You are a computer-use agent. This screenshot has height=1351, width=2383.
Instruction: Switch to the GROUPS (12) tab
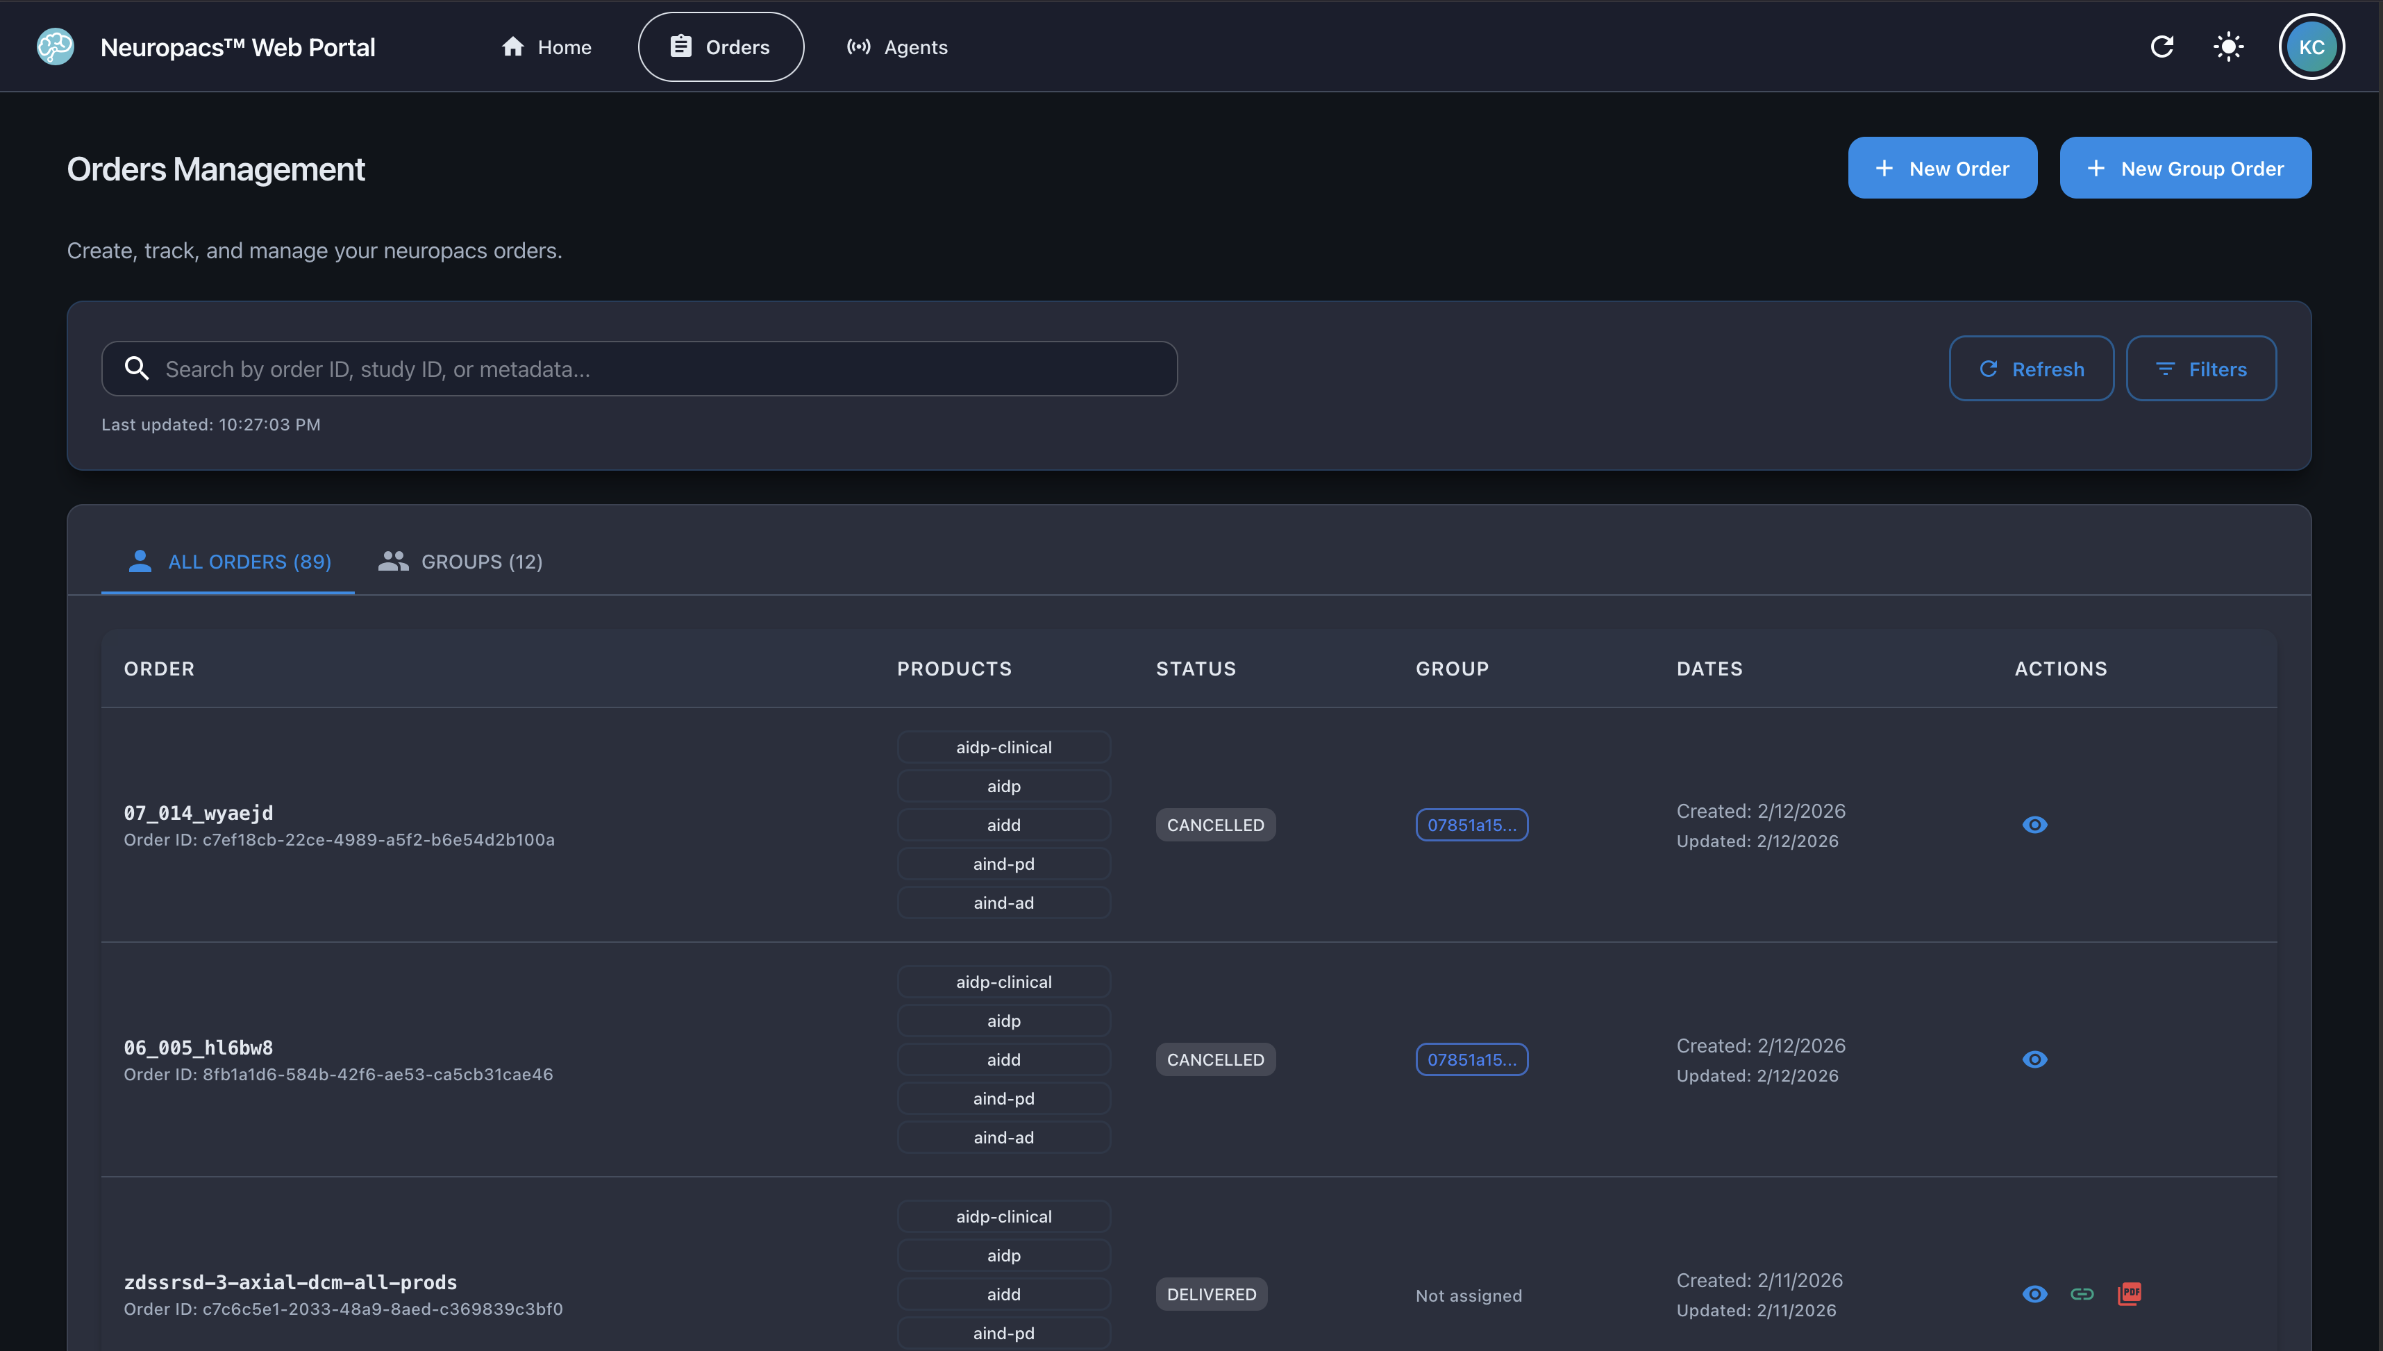pyautogui.click(x=460, y=562)
